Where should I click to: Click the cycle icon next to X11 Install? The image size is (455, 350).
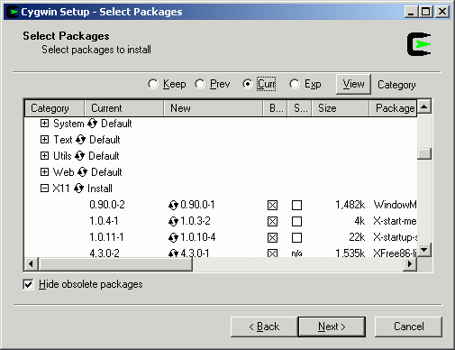coord(78,189)
